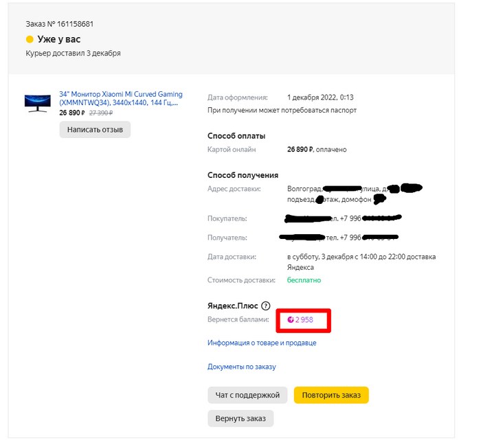
Task: Open the Яндекс.Плюс question mark help icon
Action: (x=266, y=306)
